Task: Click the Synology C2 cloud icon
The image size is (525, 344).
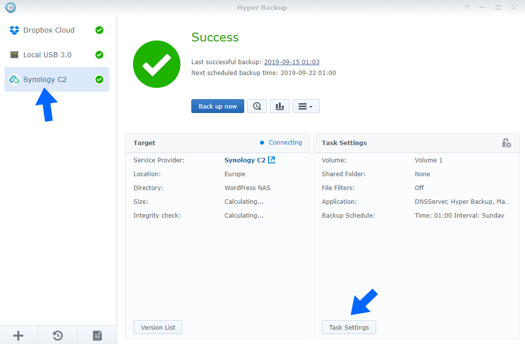Action: click(x=14, y=79)
